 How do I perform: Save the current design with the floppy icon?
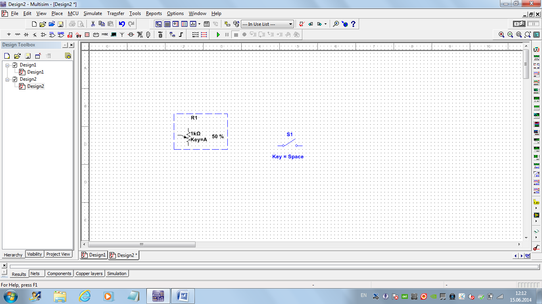[x=60, y=24]
